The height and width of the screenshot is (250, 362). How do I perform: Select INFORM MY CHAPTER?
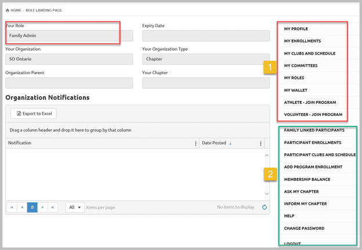pos(305,204)
